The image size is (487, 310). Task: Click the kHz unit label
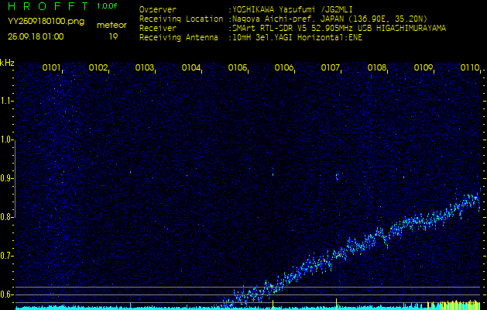click(7, 63)
